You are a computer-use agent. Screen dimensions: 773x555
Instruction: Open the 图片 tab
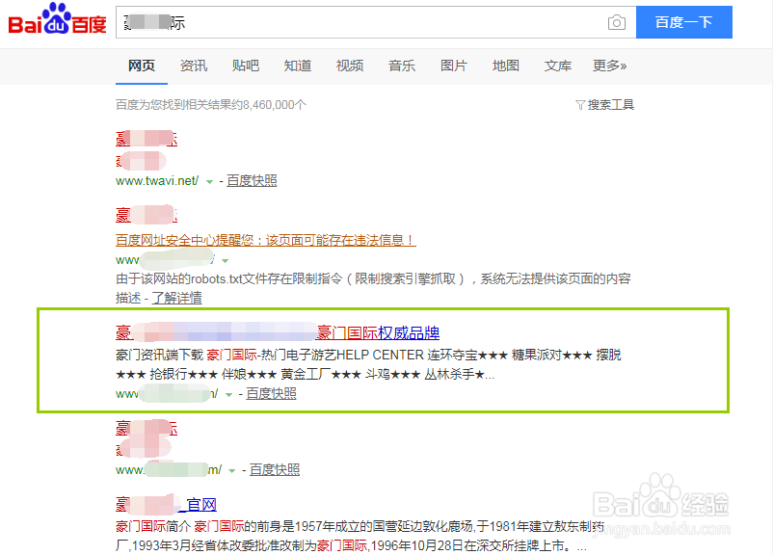(x=454, y=66)
